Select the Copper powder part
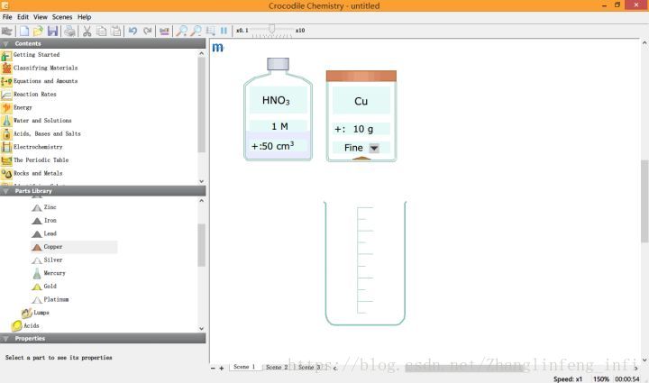 tap(53, 246)
